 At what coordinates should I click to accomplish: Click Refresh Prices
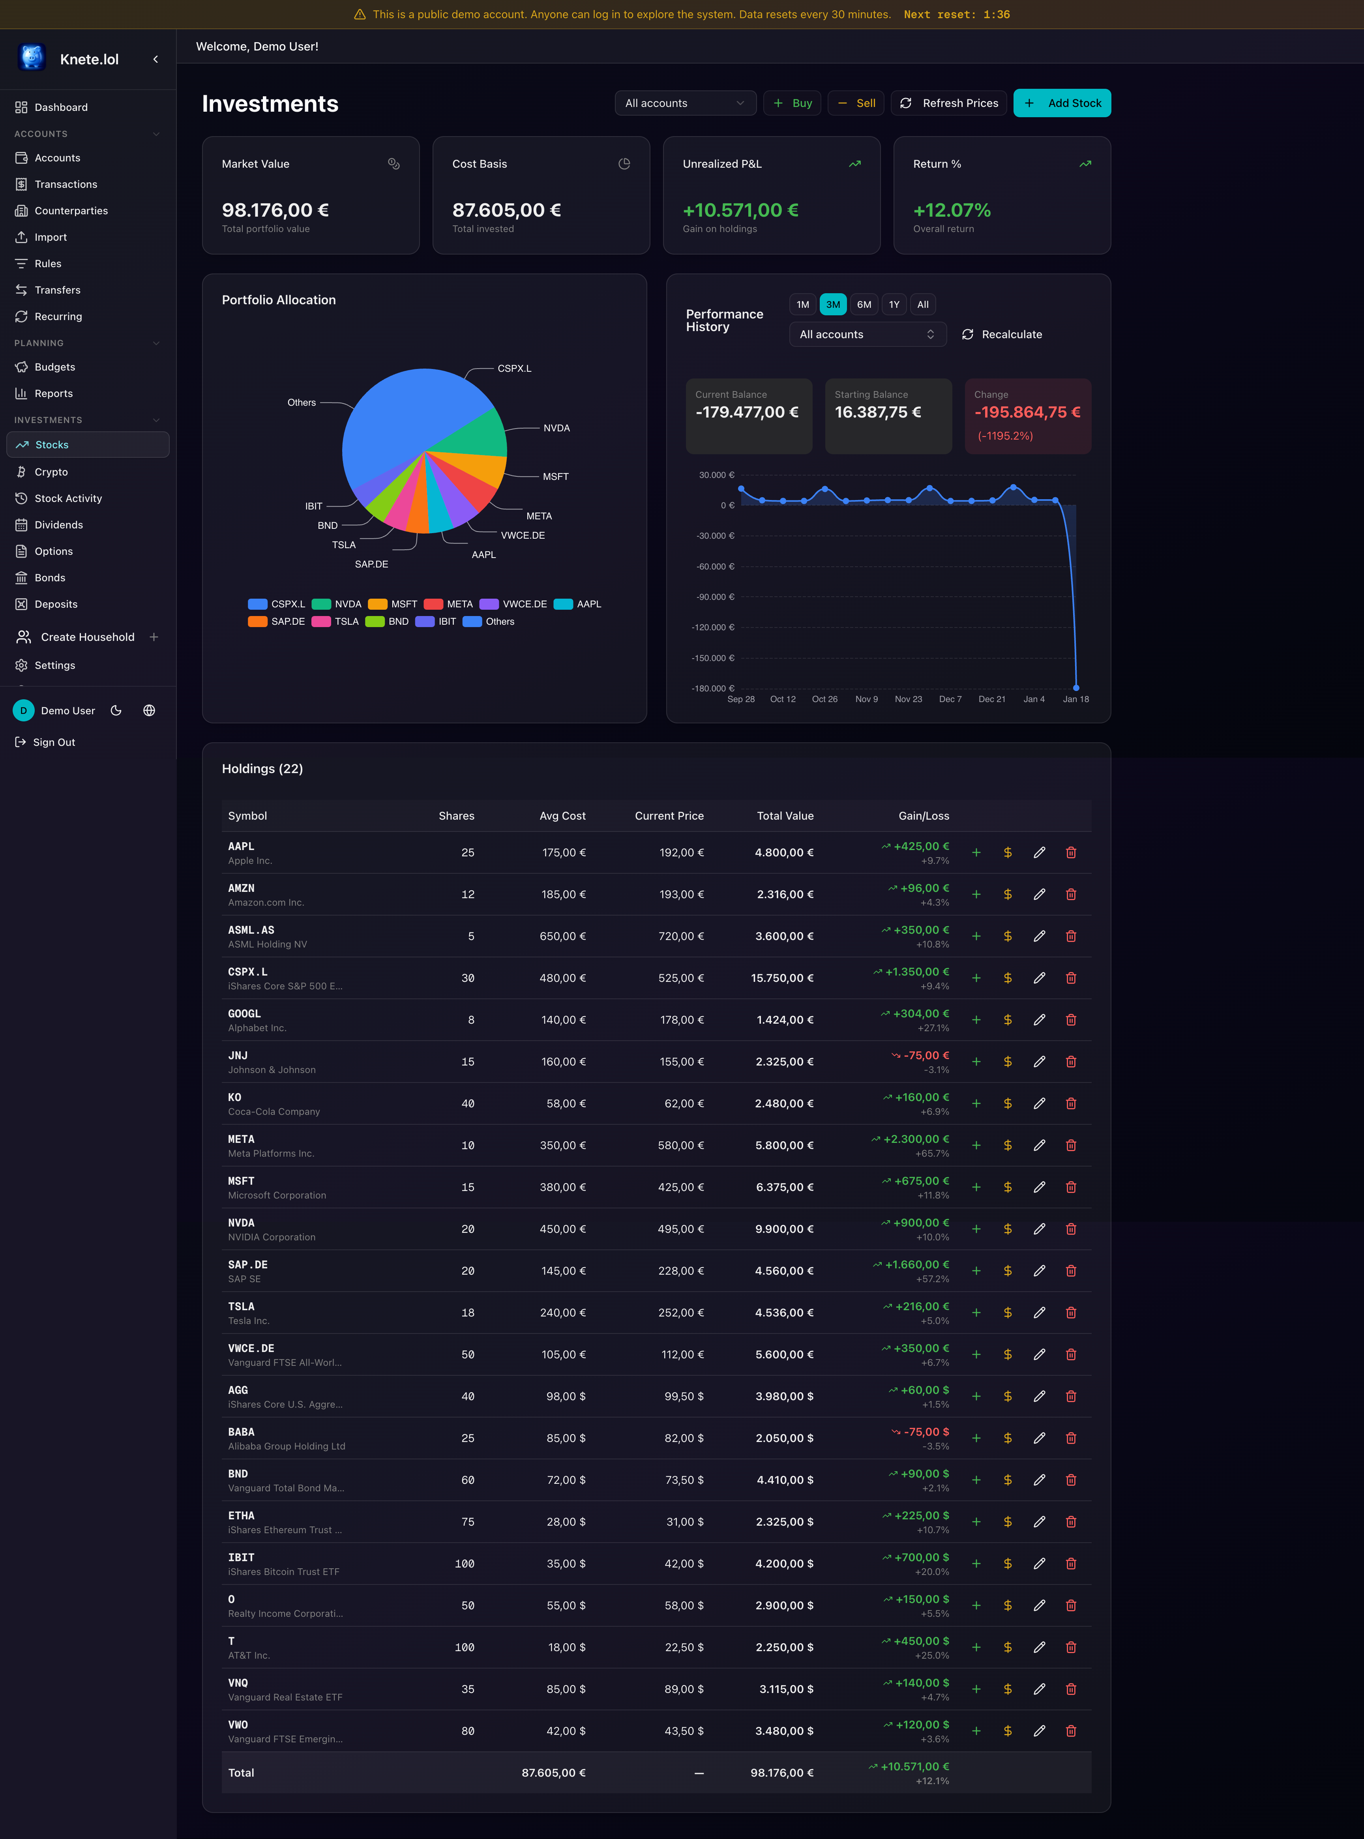click(949, 102)
